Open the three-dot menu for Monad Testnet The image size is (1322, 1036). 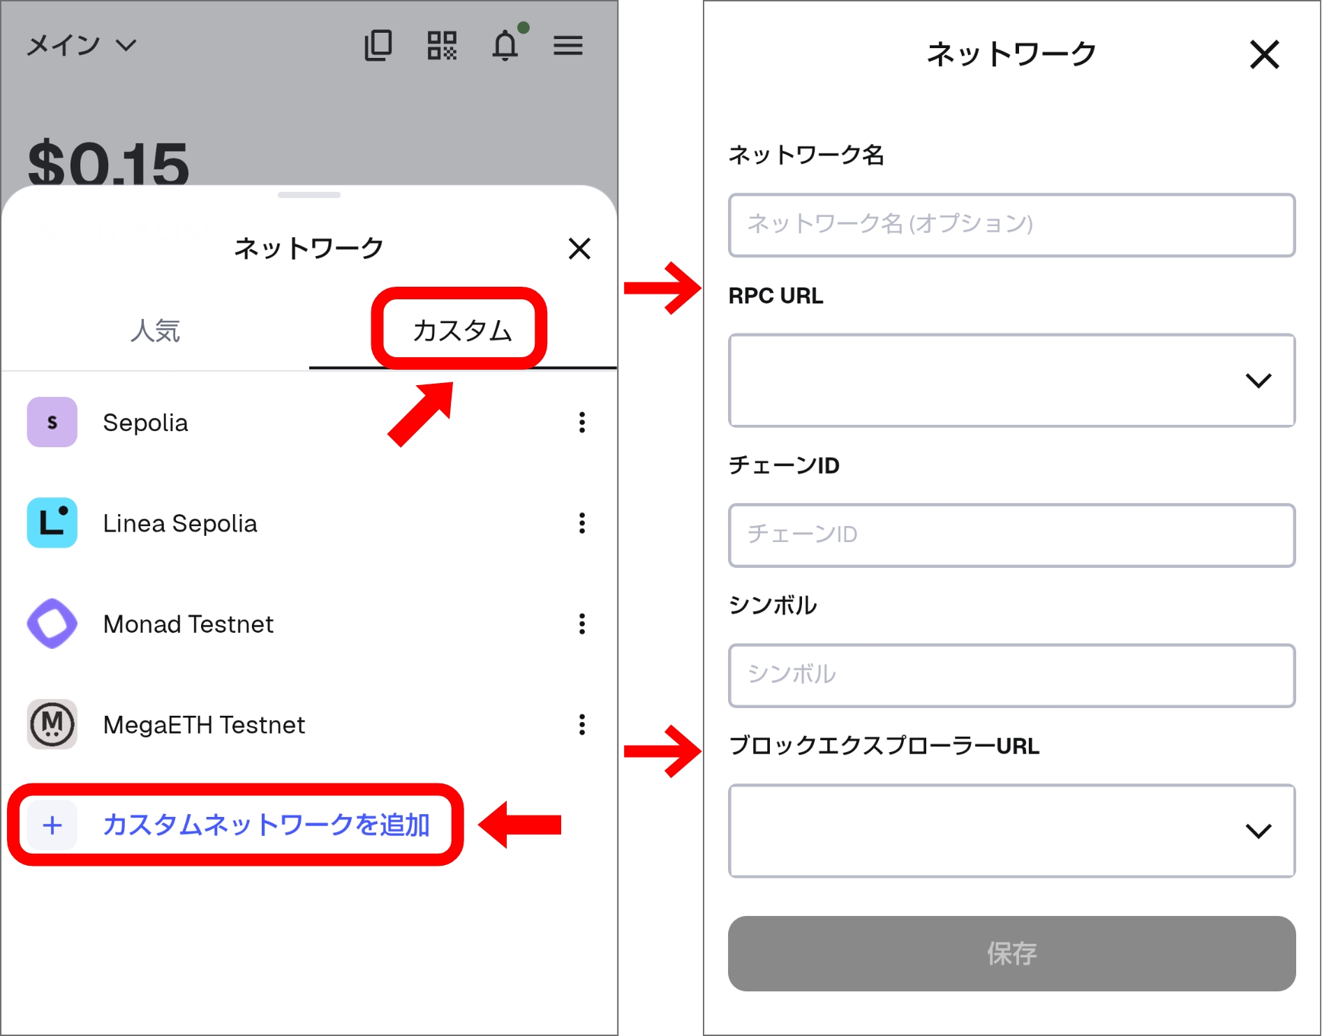(x=581, y=624)
